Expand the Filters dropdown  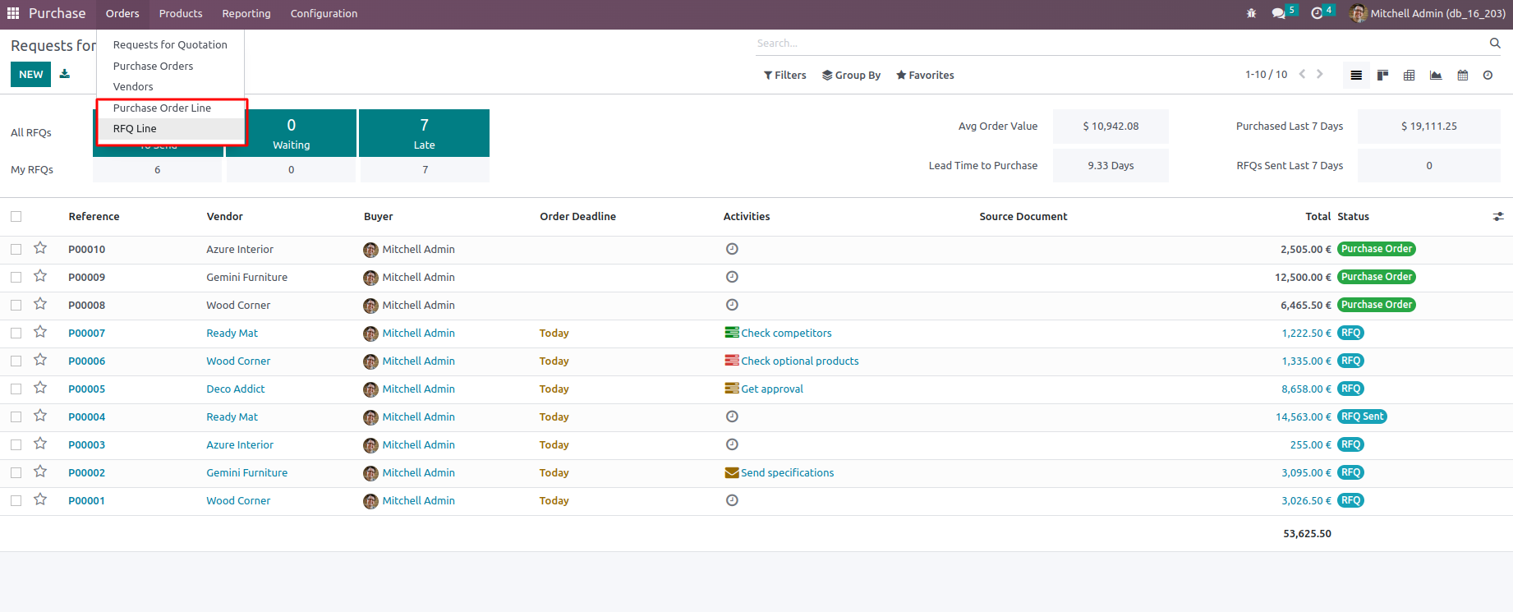784,75
